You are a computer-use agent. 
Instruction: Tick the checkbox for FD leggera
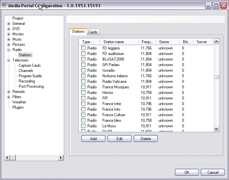[83, 48]
